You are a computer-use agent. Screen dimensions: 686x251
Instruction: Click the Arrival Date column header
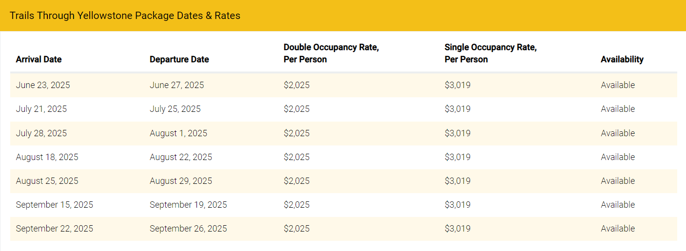pos(39,59)
